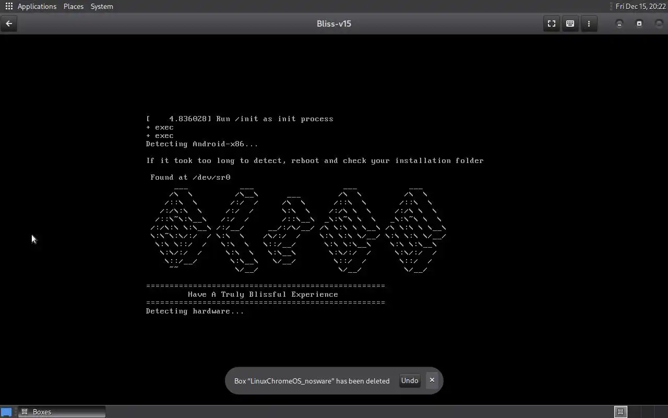
Task: Click the Boxes workspace switcher icon in the bottom panel
Action: [621, 412]
